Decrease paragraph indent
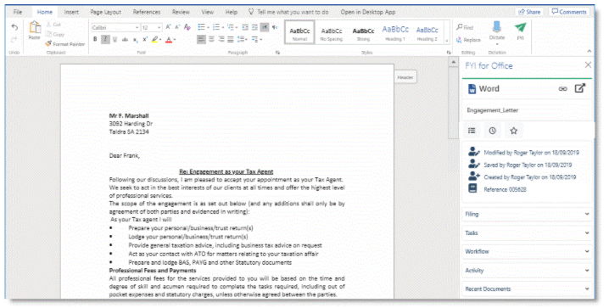This screenshot has width=609, height=308. [245, 27]
